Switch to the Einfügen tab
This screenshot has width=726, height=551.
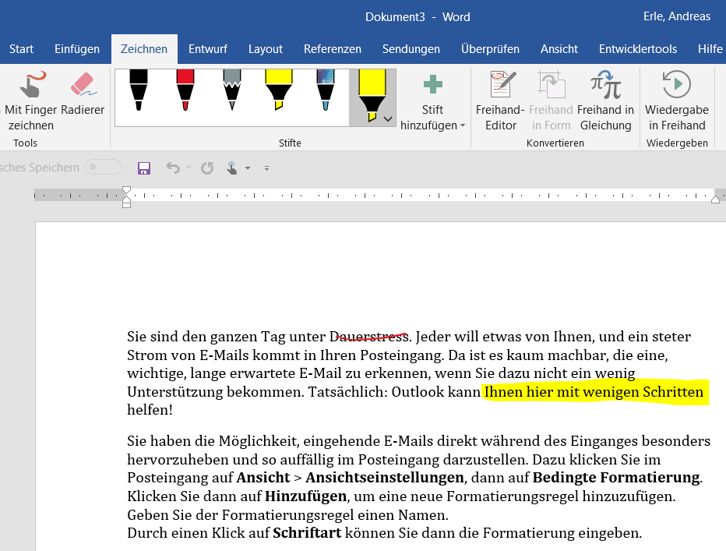77,49
